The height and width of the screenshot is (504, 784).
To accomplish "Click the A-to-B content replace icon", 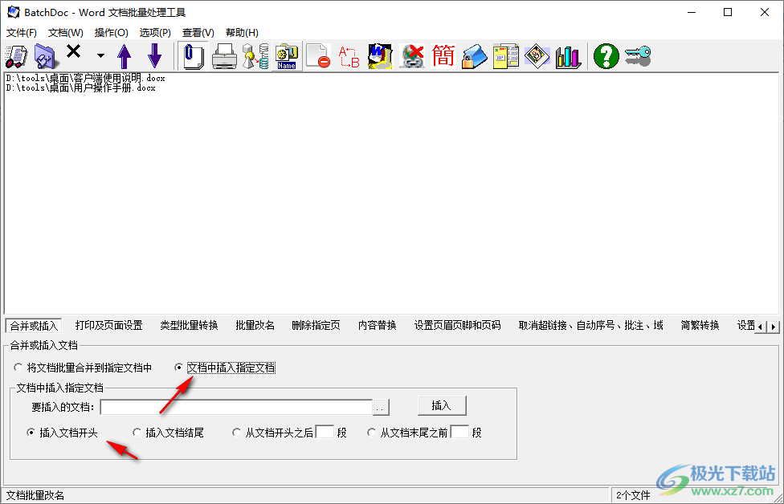I will point(349,56).
